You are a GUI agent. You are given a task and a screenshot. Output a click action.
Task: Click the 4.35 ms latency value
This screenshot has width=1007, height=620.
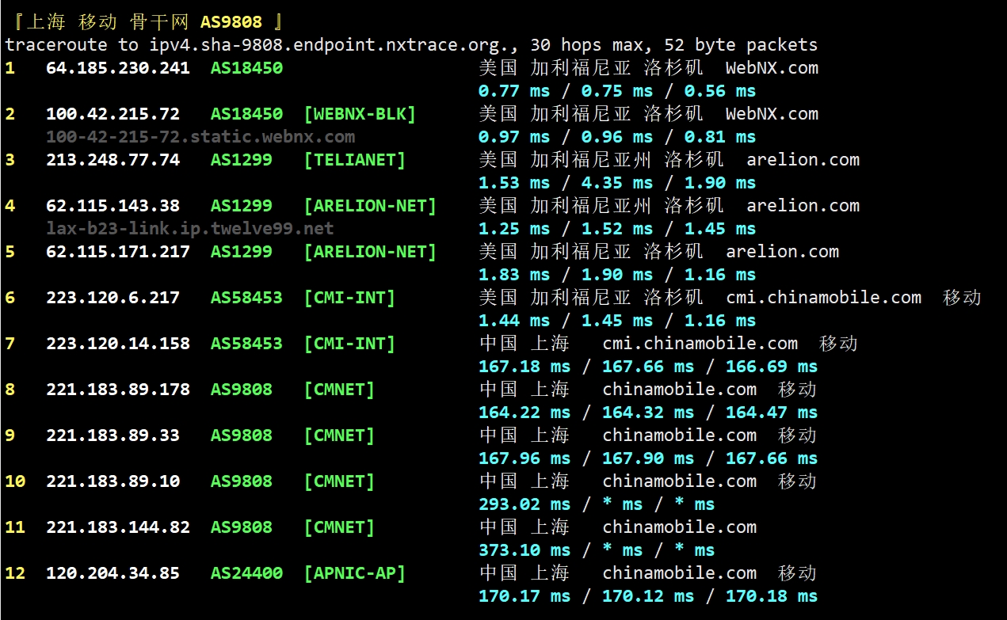(617, 183)
